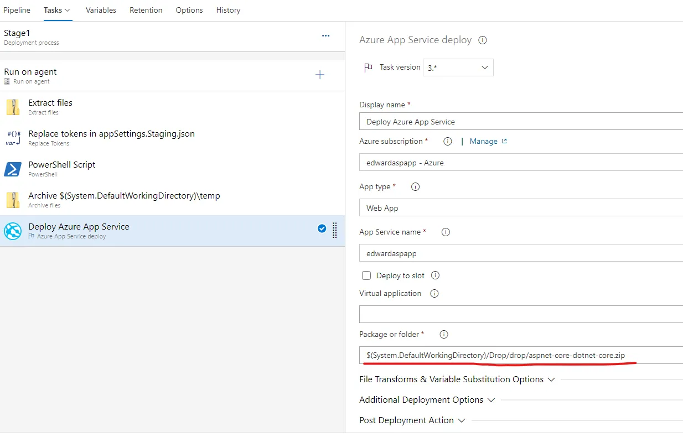Select the Deploy Azure App Service task
This screenshot has width=683, height=437.
(x=172, y=231)
